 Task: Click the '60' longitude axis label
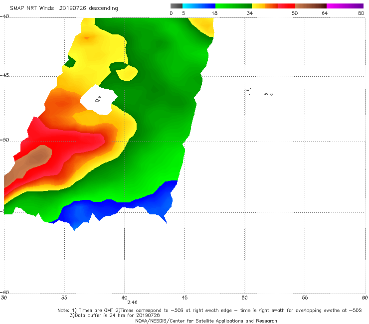tap(365, 298)
